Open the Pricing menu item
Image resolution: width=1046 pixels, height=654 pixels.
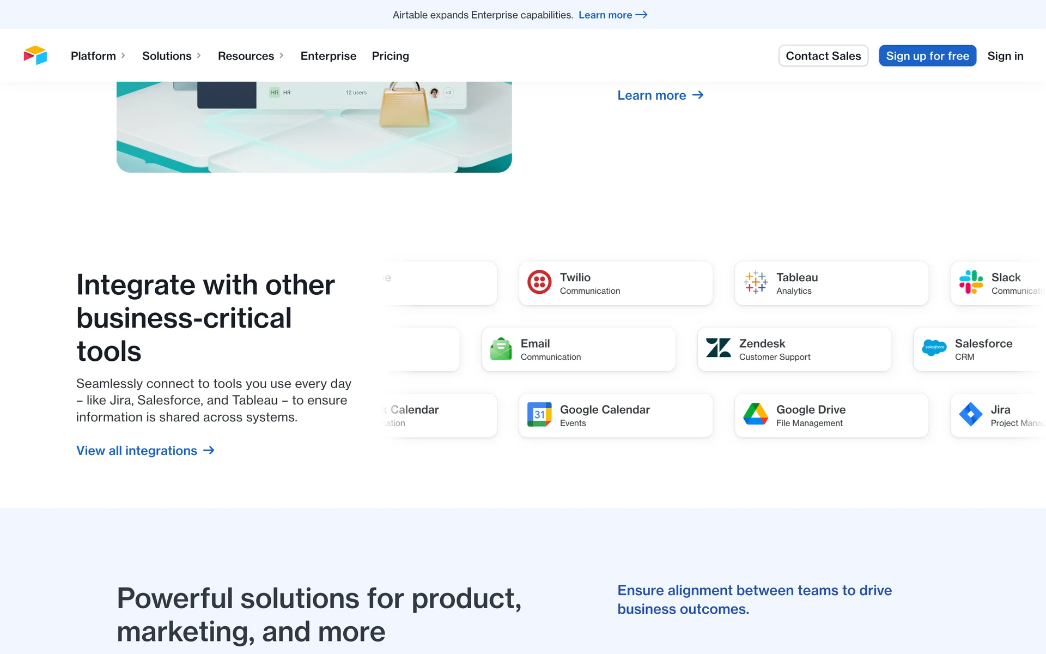[x=390, y=56]
